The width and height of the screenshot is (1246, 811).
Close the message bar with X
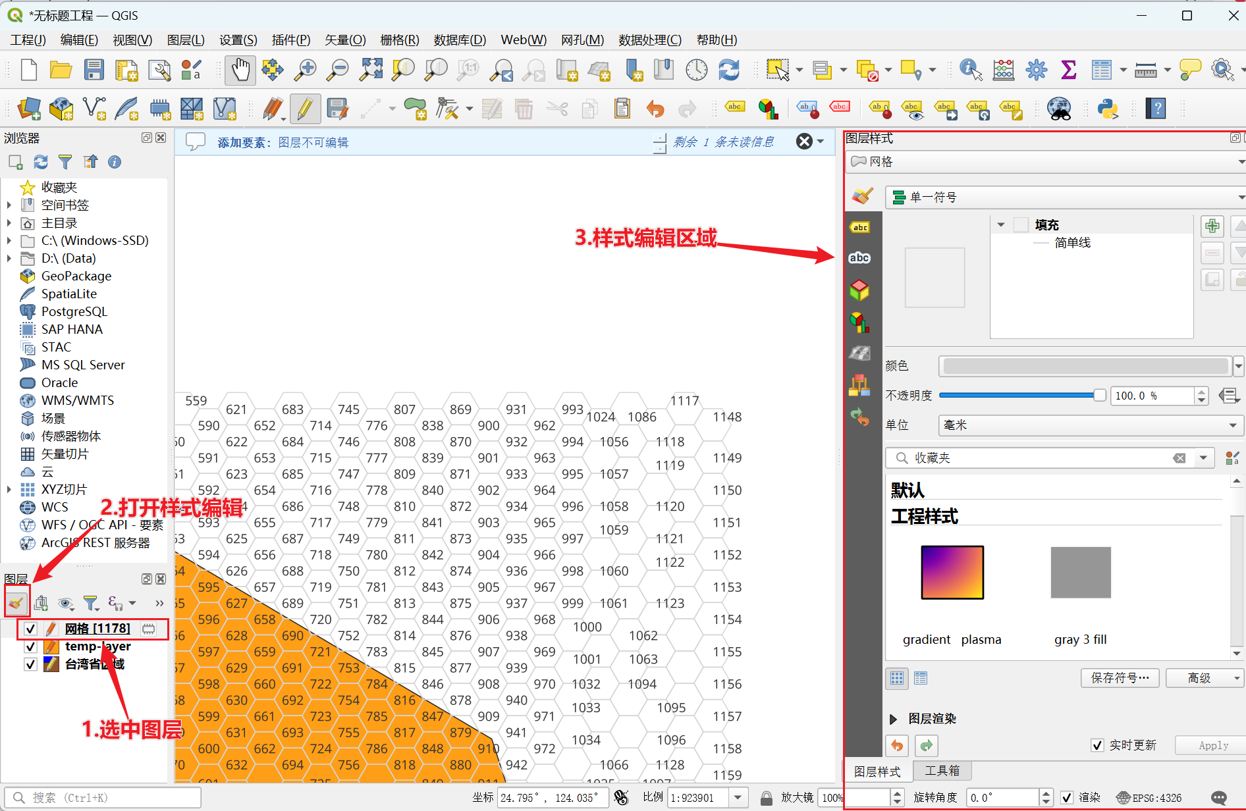[804, 142]
